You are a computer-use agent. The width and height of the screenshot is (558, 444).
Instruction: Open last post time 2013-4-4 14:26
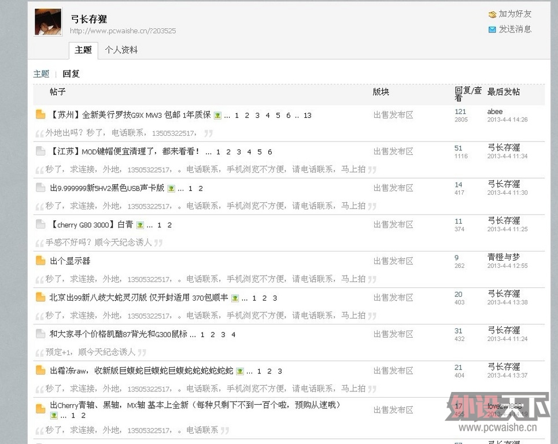coord(508,120)
